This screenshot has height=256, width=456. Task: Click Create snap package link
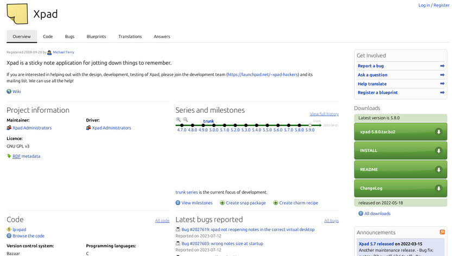[x=245, y=203]
